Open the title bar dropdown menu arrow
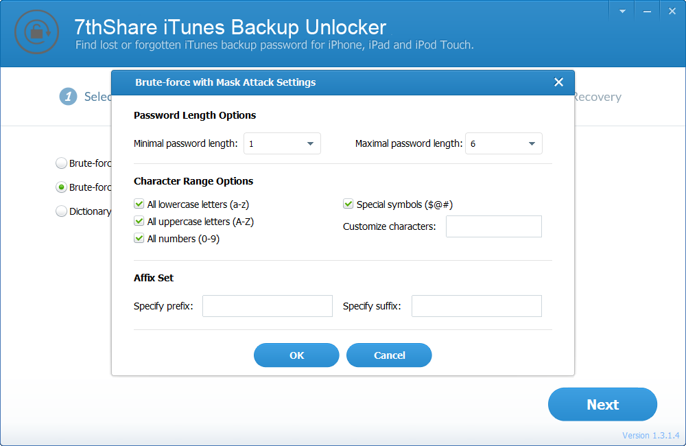686x446 pixels. pyautogui.click(x=622, y=12)
